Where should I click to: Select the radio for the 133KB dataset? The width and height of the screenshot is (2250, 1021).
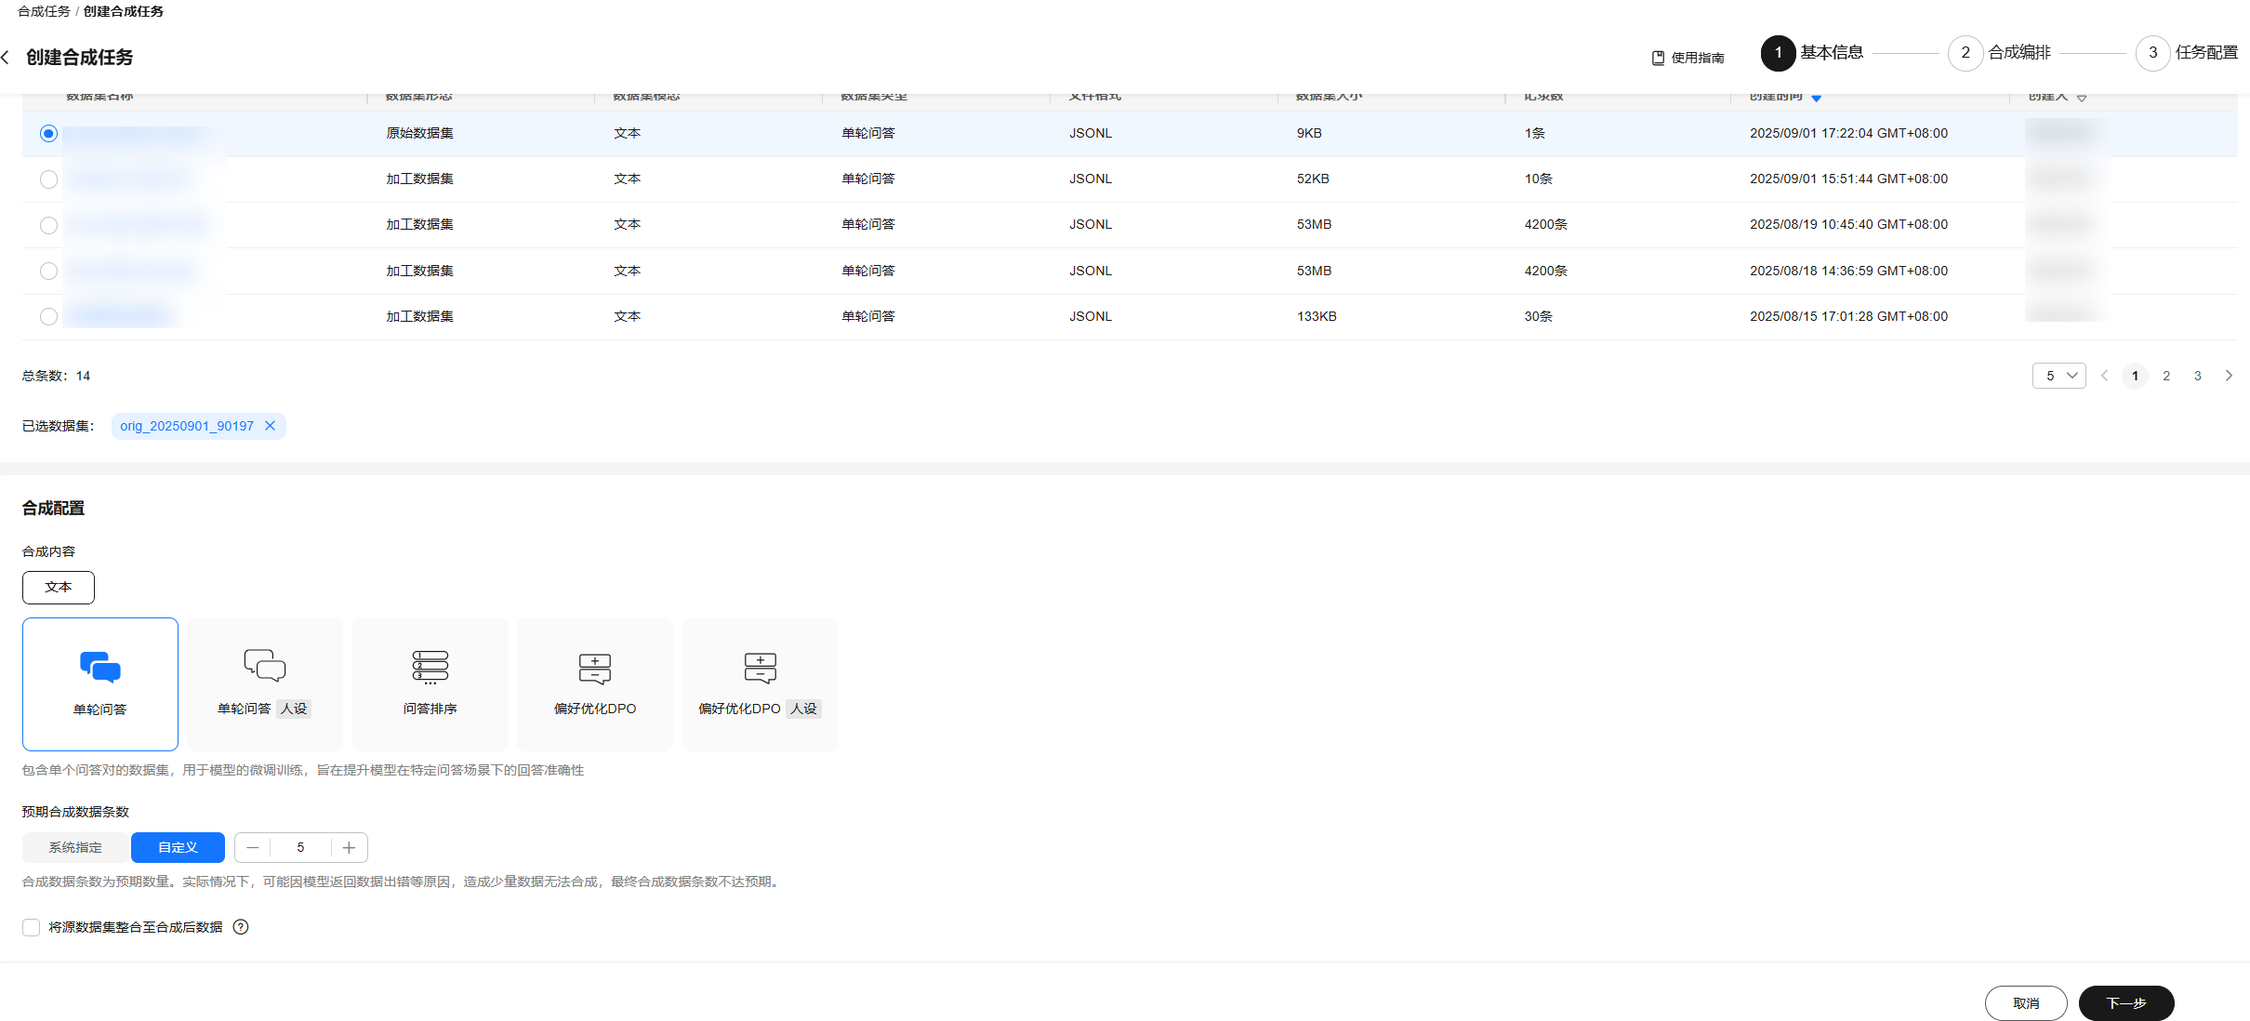click(49, 317)
